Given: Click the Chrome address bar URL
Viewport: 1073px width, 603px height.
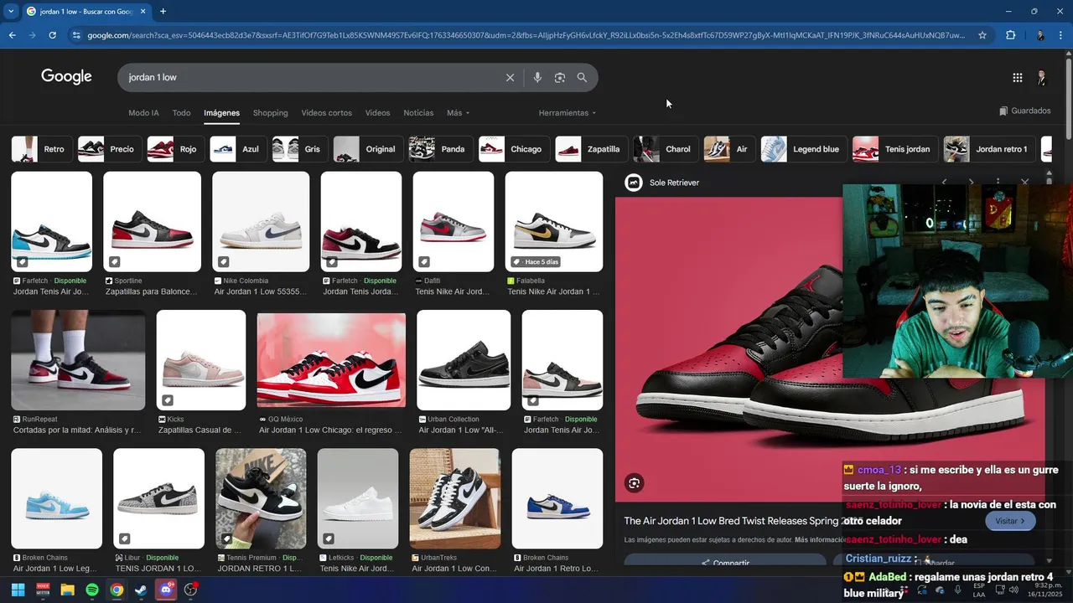Looking at the screenshot, I should coord(526,35).
